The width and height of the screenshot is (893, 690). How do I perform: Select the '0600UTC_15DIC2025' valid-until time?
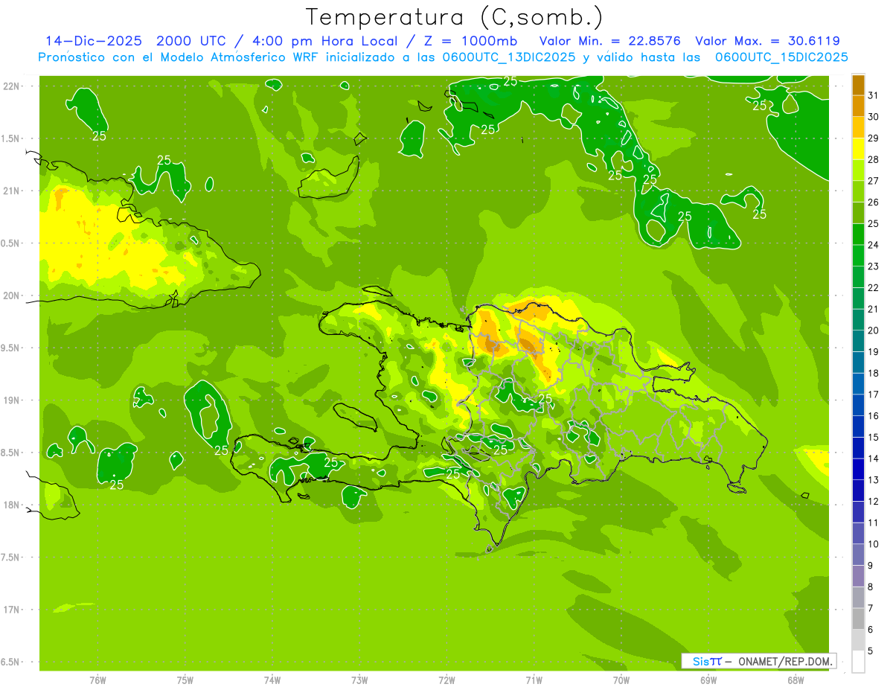(x=781, y=57)
